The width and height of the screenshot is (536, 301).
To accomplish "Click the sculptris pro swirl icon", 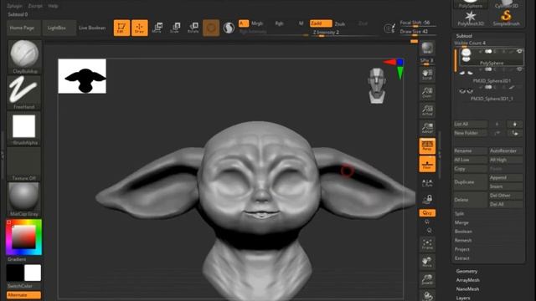I will (x=229, y=28).
